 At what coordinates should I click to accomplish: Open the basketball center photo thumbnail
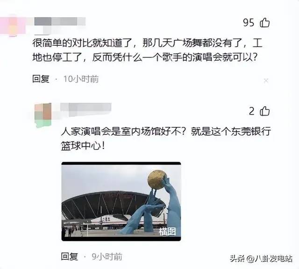point(121,201)
